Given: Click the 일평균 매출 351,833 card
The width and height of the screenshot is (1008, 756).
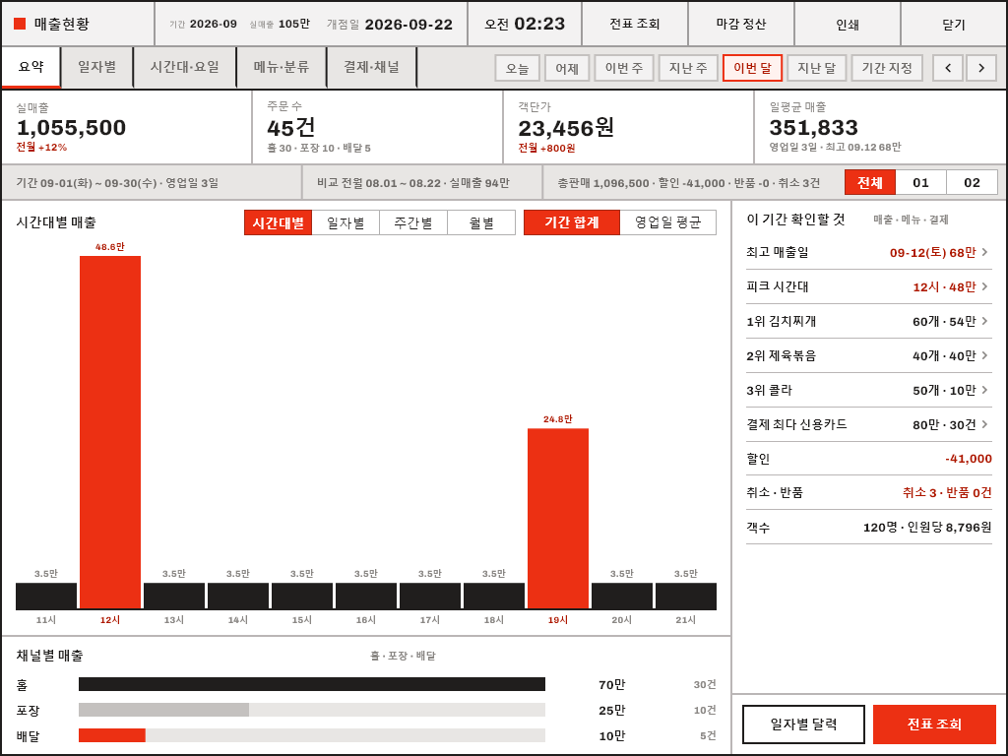Looking at the screenshot, I should click(x=880, y=127).
